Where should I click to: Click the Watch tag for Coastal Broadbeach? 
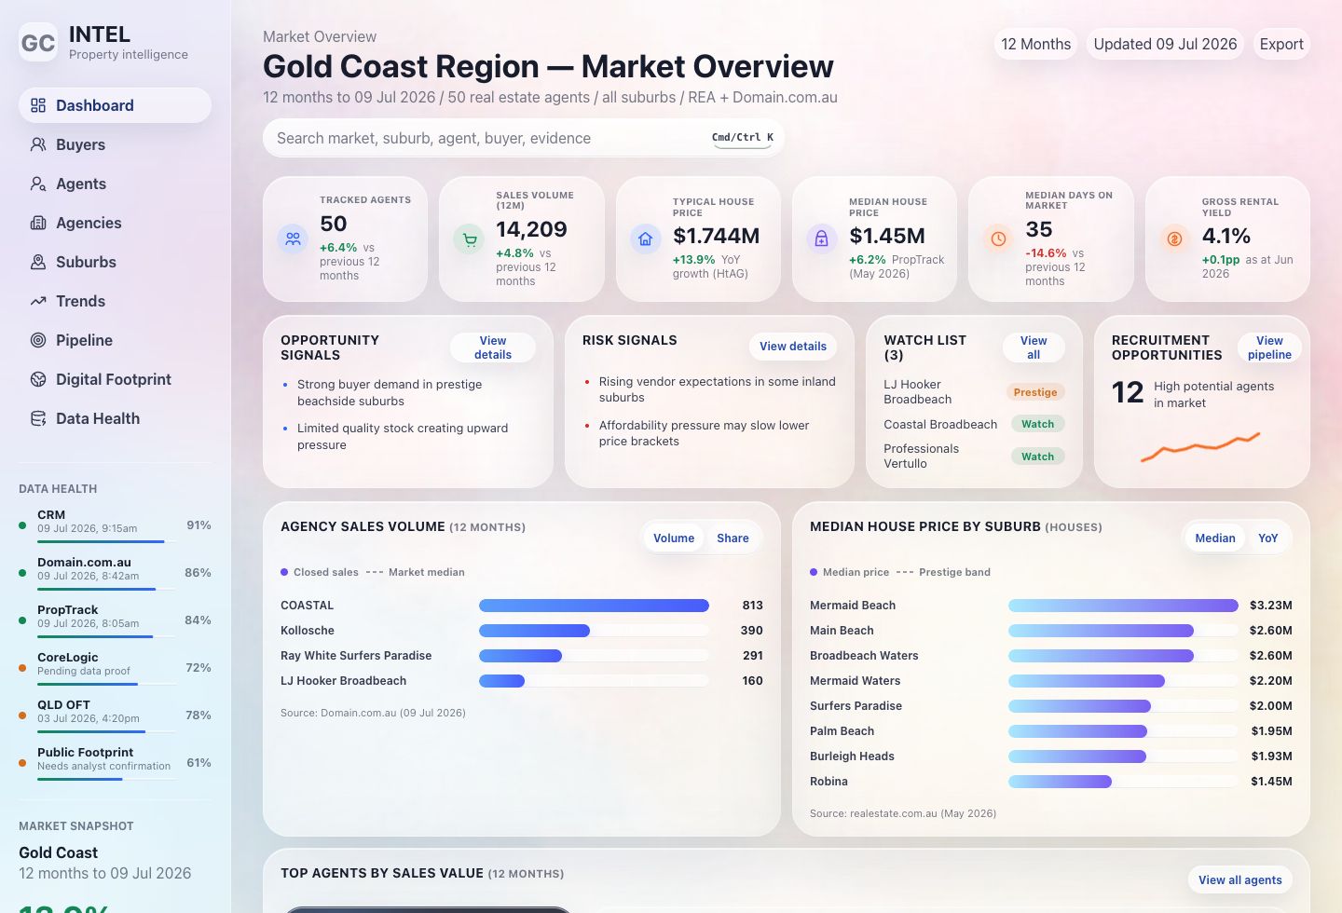click(x=1037, y=424)
